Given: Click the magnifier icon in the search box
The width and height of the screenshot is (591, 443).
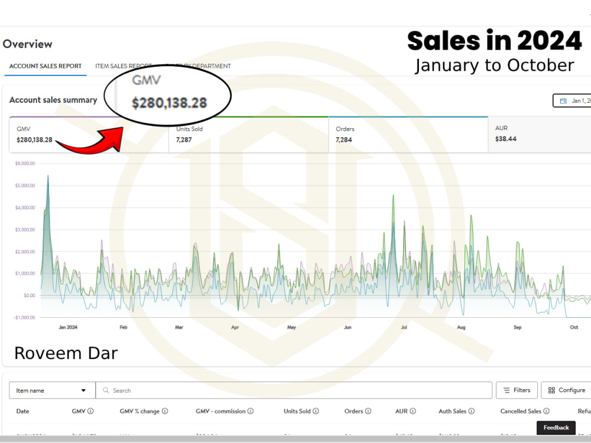Looking at the screenshot, I should pyautogui.click(x=106, y=390).
